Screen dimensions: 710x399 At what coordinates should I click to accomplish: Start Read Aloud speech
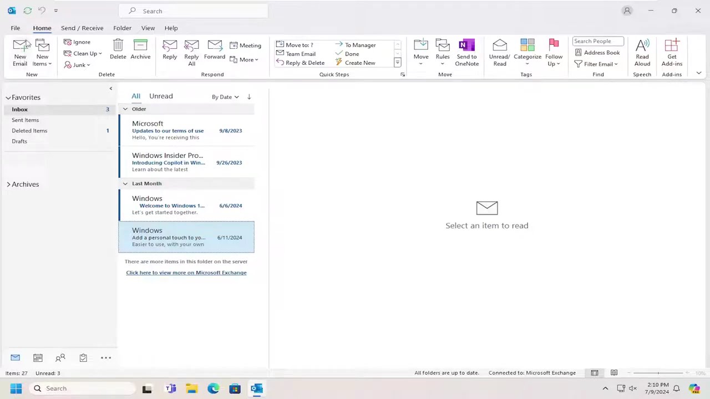[642, 53]
